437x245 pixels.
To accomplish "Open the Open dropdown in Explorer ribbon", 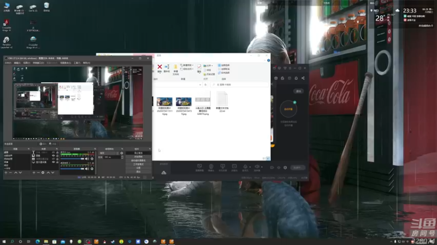I will [x=208, y=66].
